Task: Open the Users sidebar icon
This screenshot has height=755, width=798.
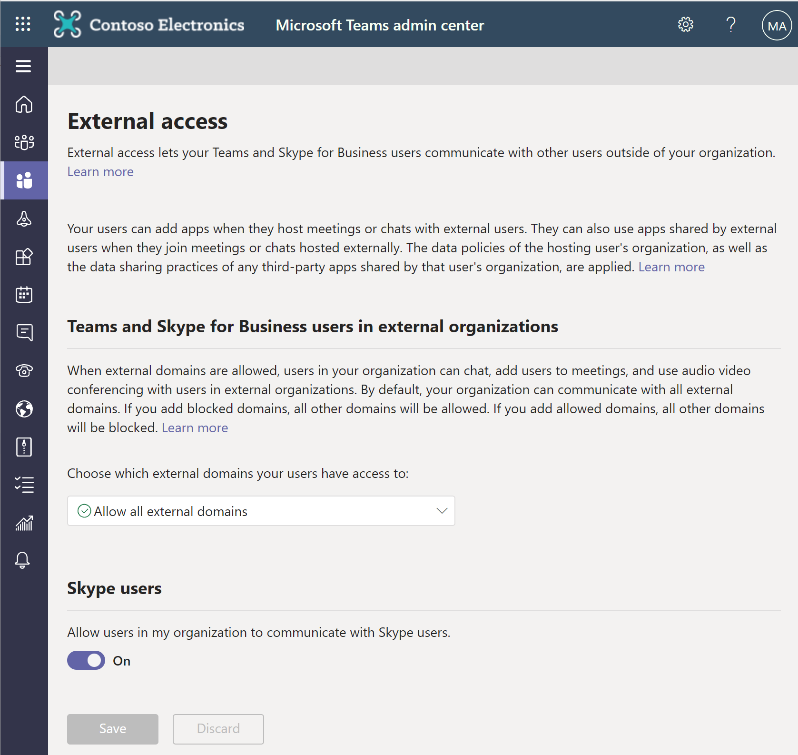Action: point(24,180)
